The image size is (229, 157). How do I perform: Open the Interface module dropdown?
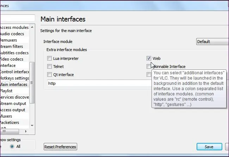click(x=212, y=42)
